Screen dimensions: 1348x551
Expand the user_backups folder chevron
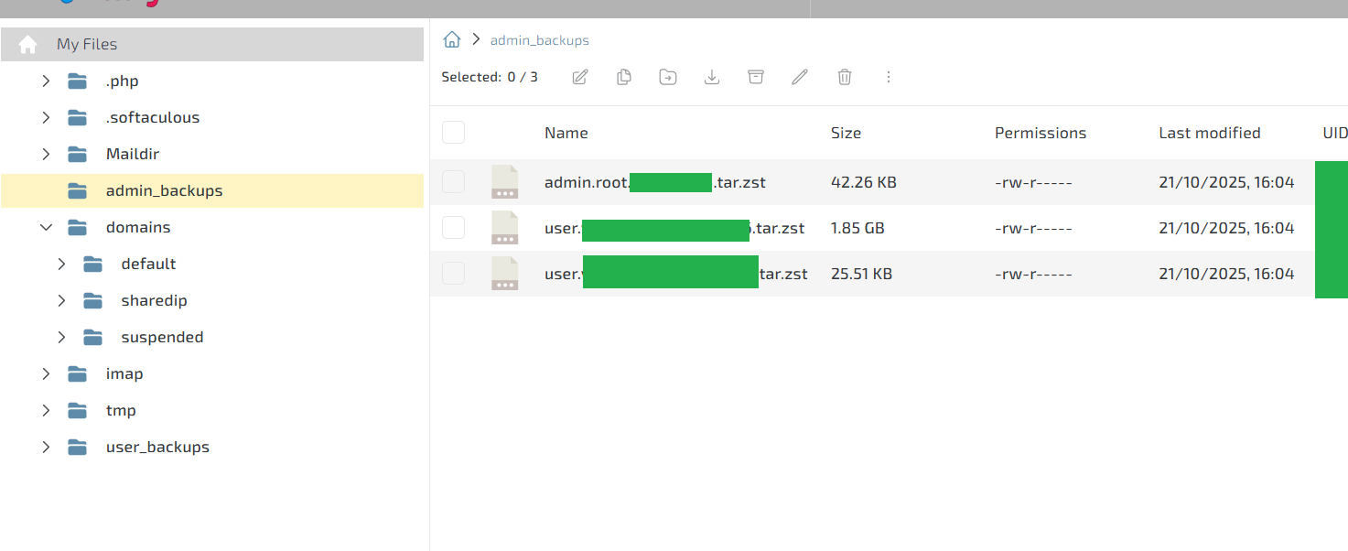click(x=46, y=448)
